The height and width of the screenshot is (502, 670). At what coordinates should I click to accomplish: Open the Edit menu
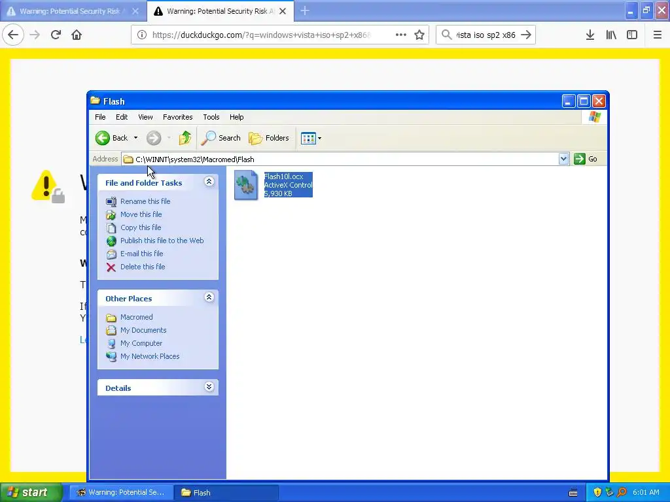pos(121,117)
